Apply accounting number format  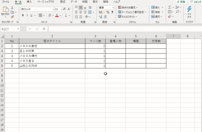pyautogui.click(x=101, y=12)
